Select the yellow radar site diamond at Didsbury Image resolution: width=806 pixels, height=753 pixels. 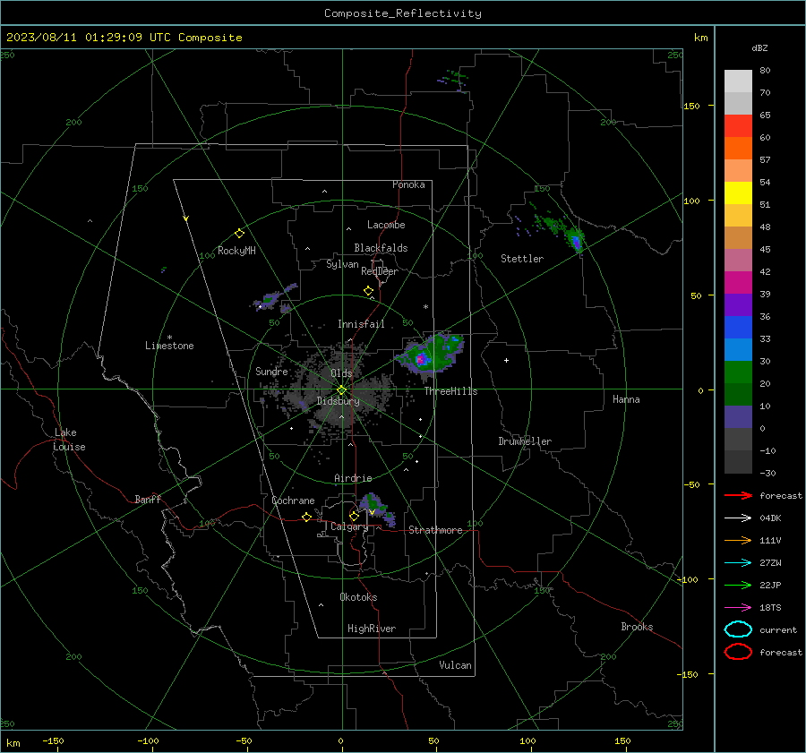coord(341,390)
